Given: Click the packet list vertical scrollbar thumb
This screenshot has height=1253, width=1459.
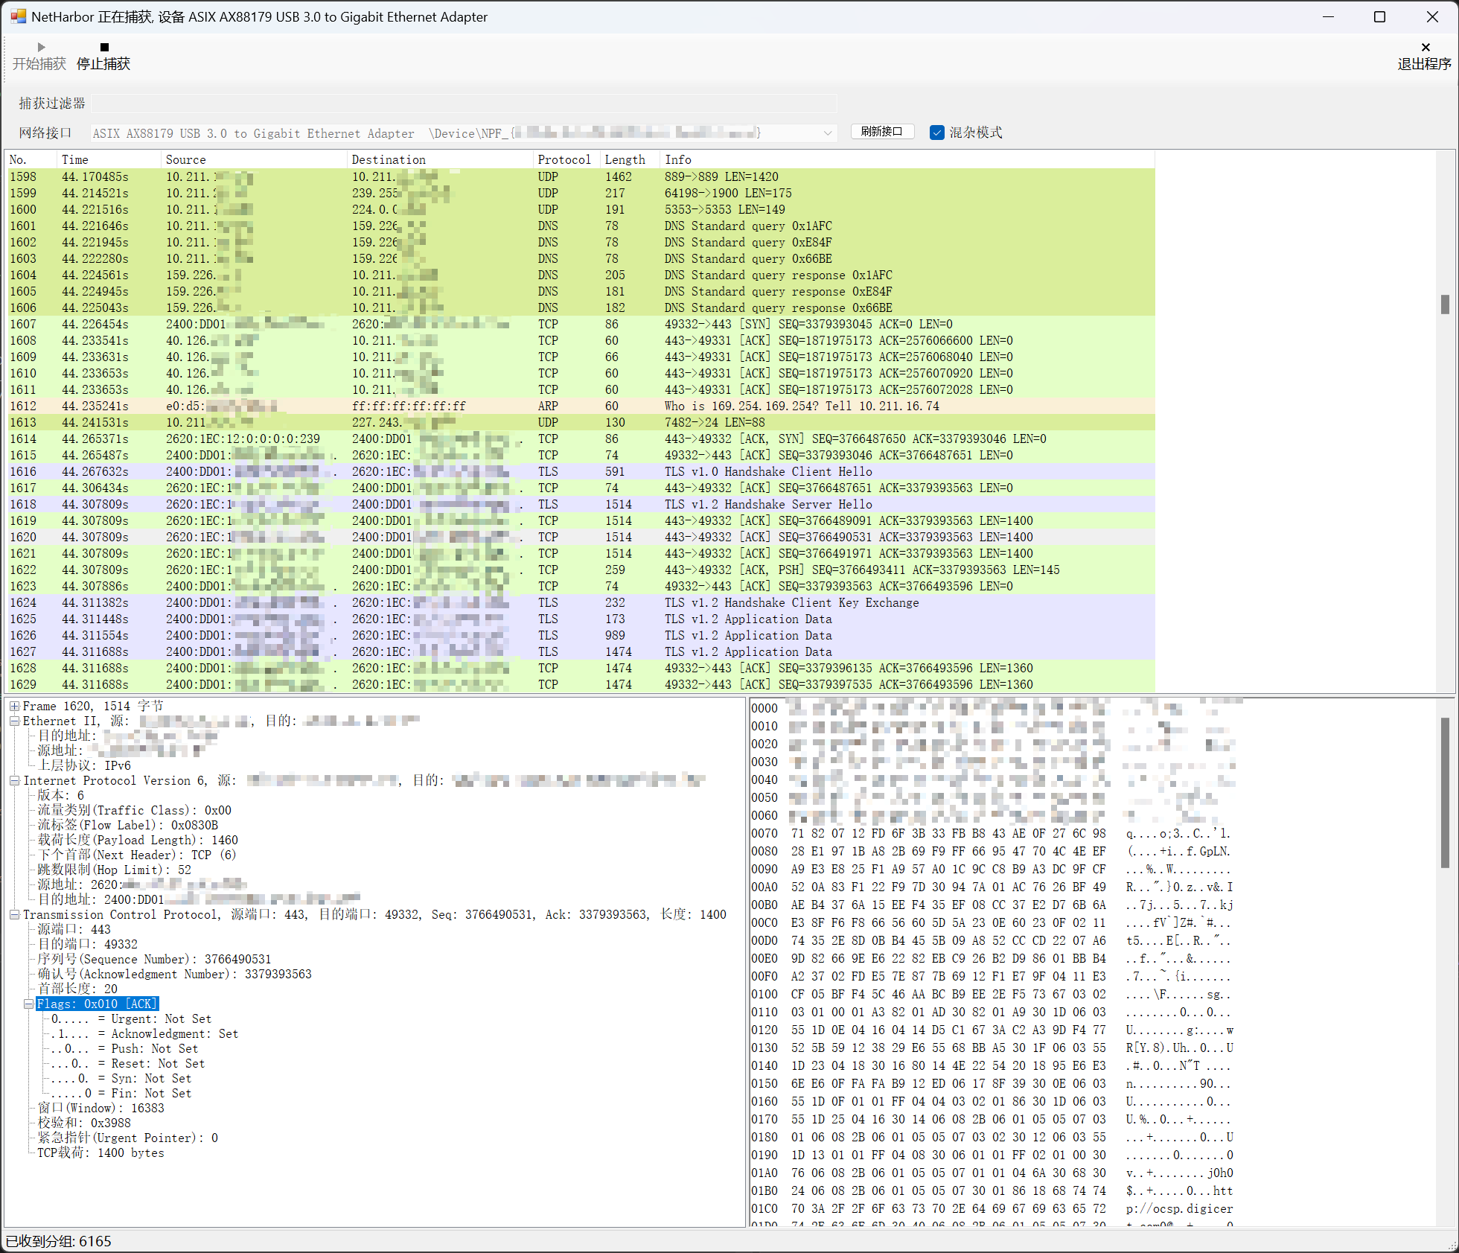Looking at the screenshot, I should [x=1445, y=304].
